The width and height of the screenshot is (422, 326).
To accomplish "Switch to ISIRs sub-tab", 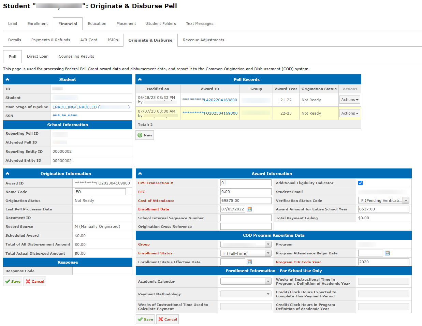I will click(x=113, y=40).
